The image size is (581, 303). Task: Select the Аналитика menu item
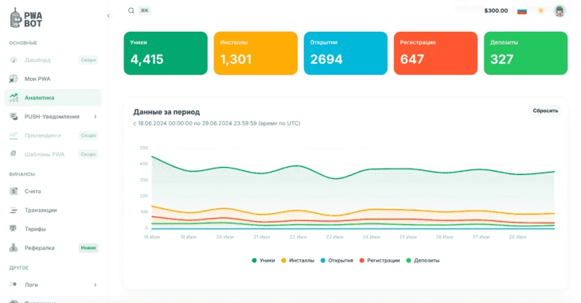point(53,98)
